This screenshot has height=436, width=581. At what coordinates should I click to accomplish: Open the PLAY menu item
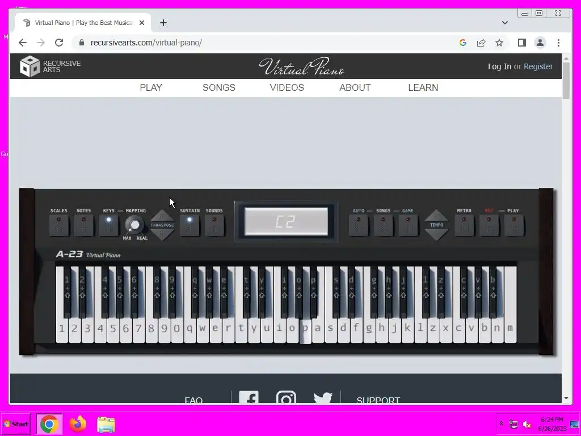(151, 87)
